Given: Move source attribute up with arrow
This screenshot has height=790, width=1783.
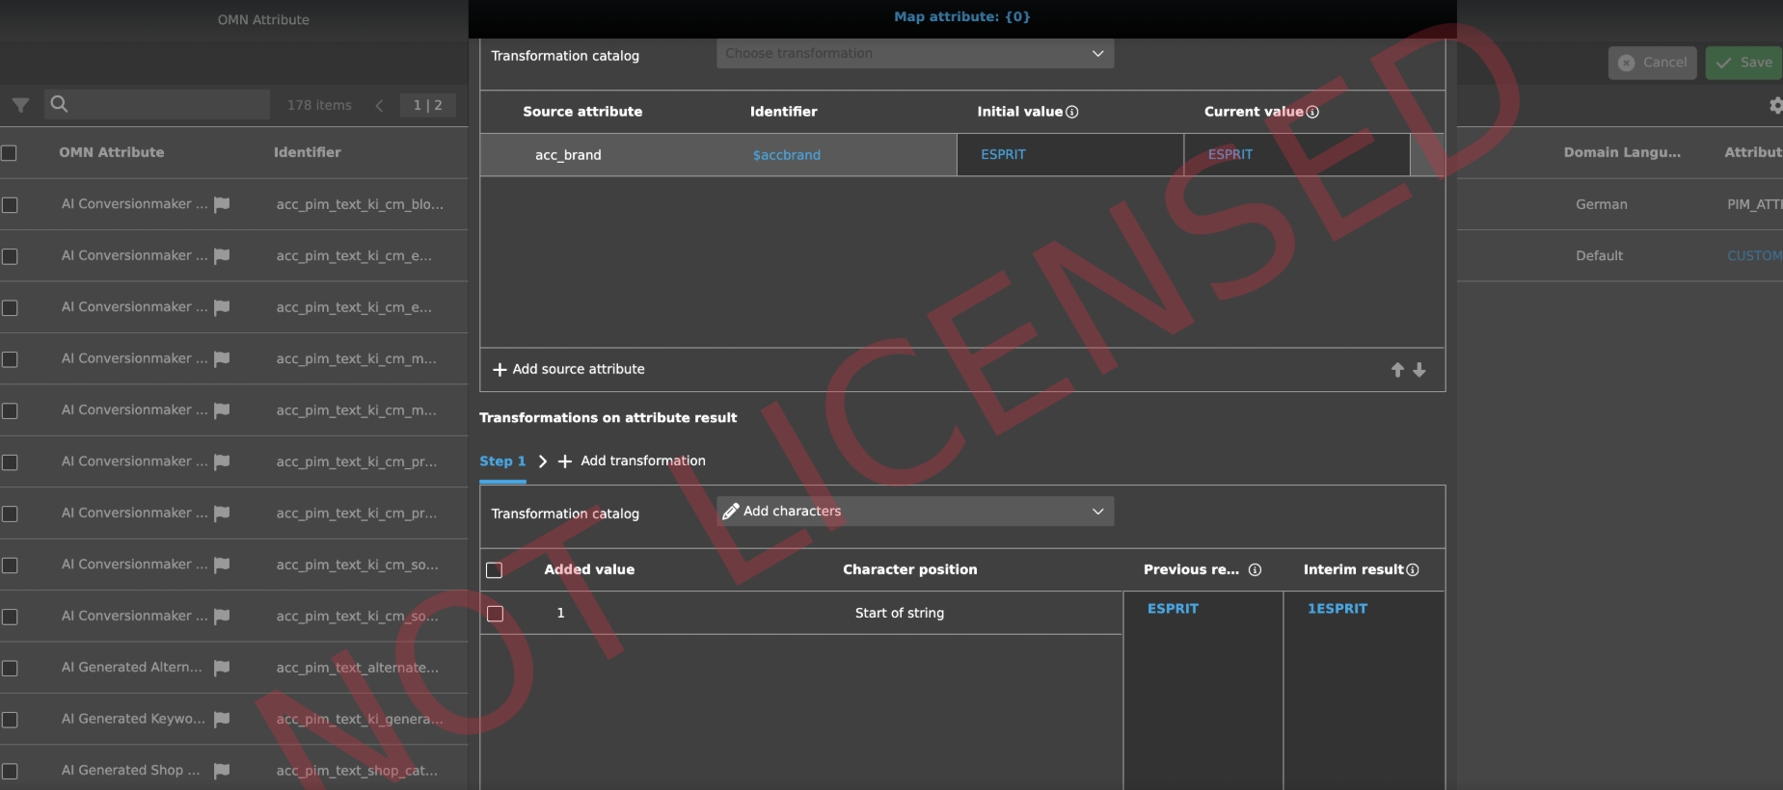Looking at the screenshot, I should [x=1397, y=370].
